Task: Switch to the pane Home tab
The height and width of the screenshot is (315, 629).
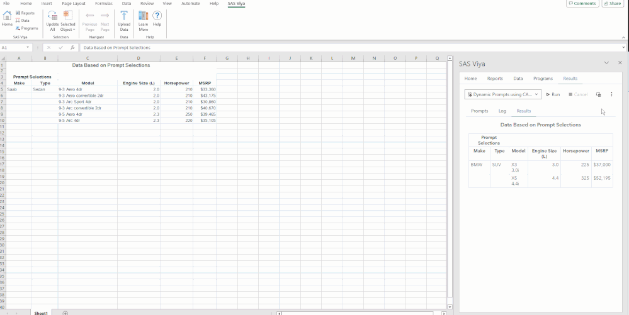Action: tap(470, 79)
